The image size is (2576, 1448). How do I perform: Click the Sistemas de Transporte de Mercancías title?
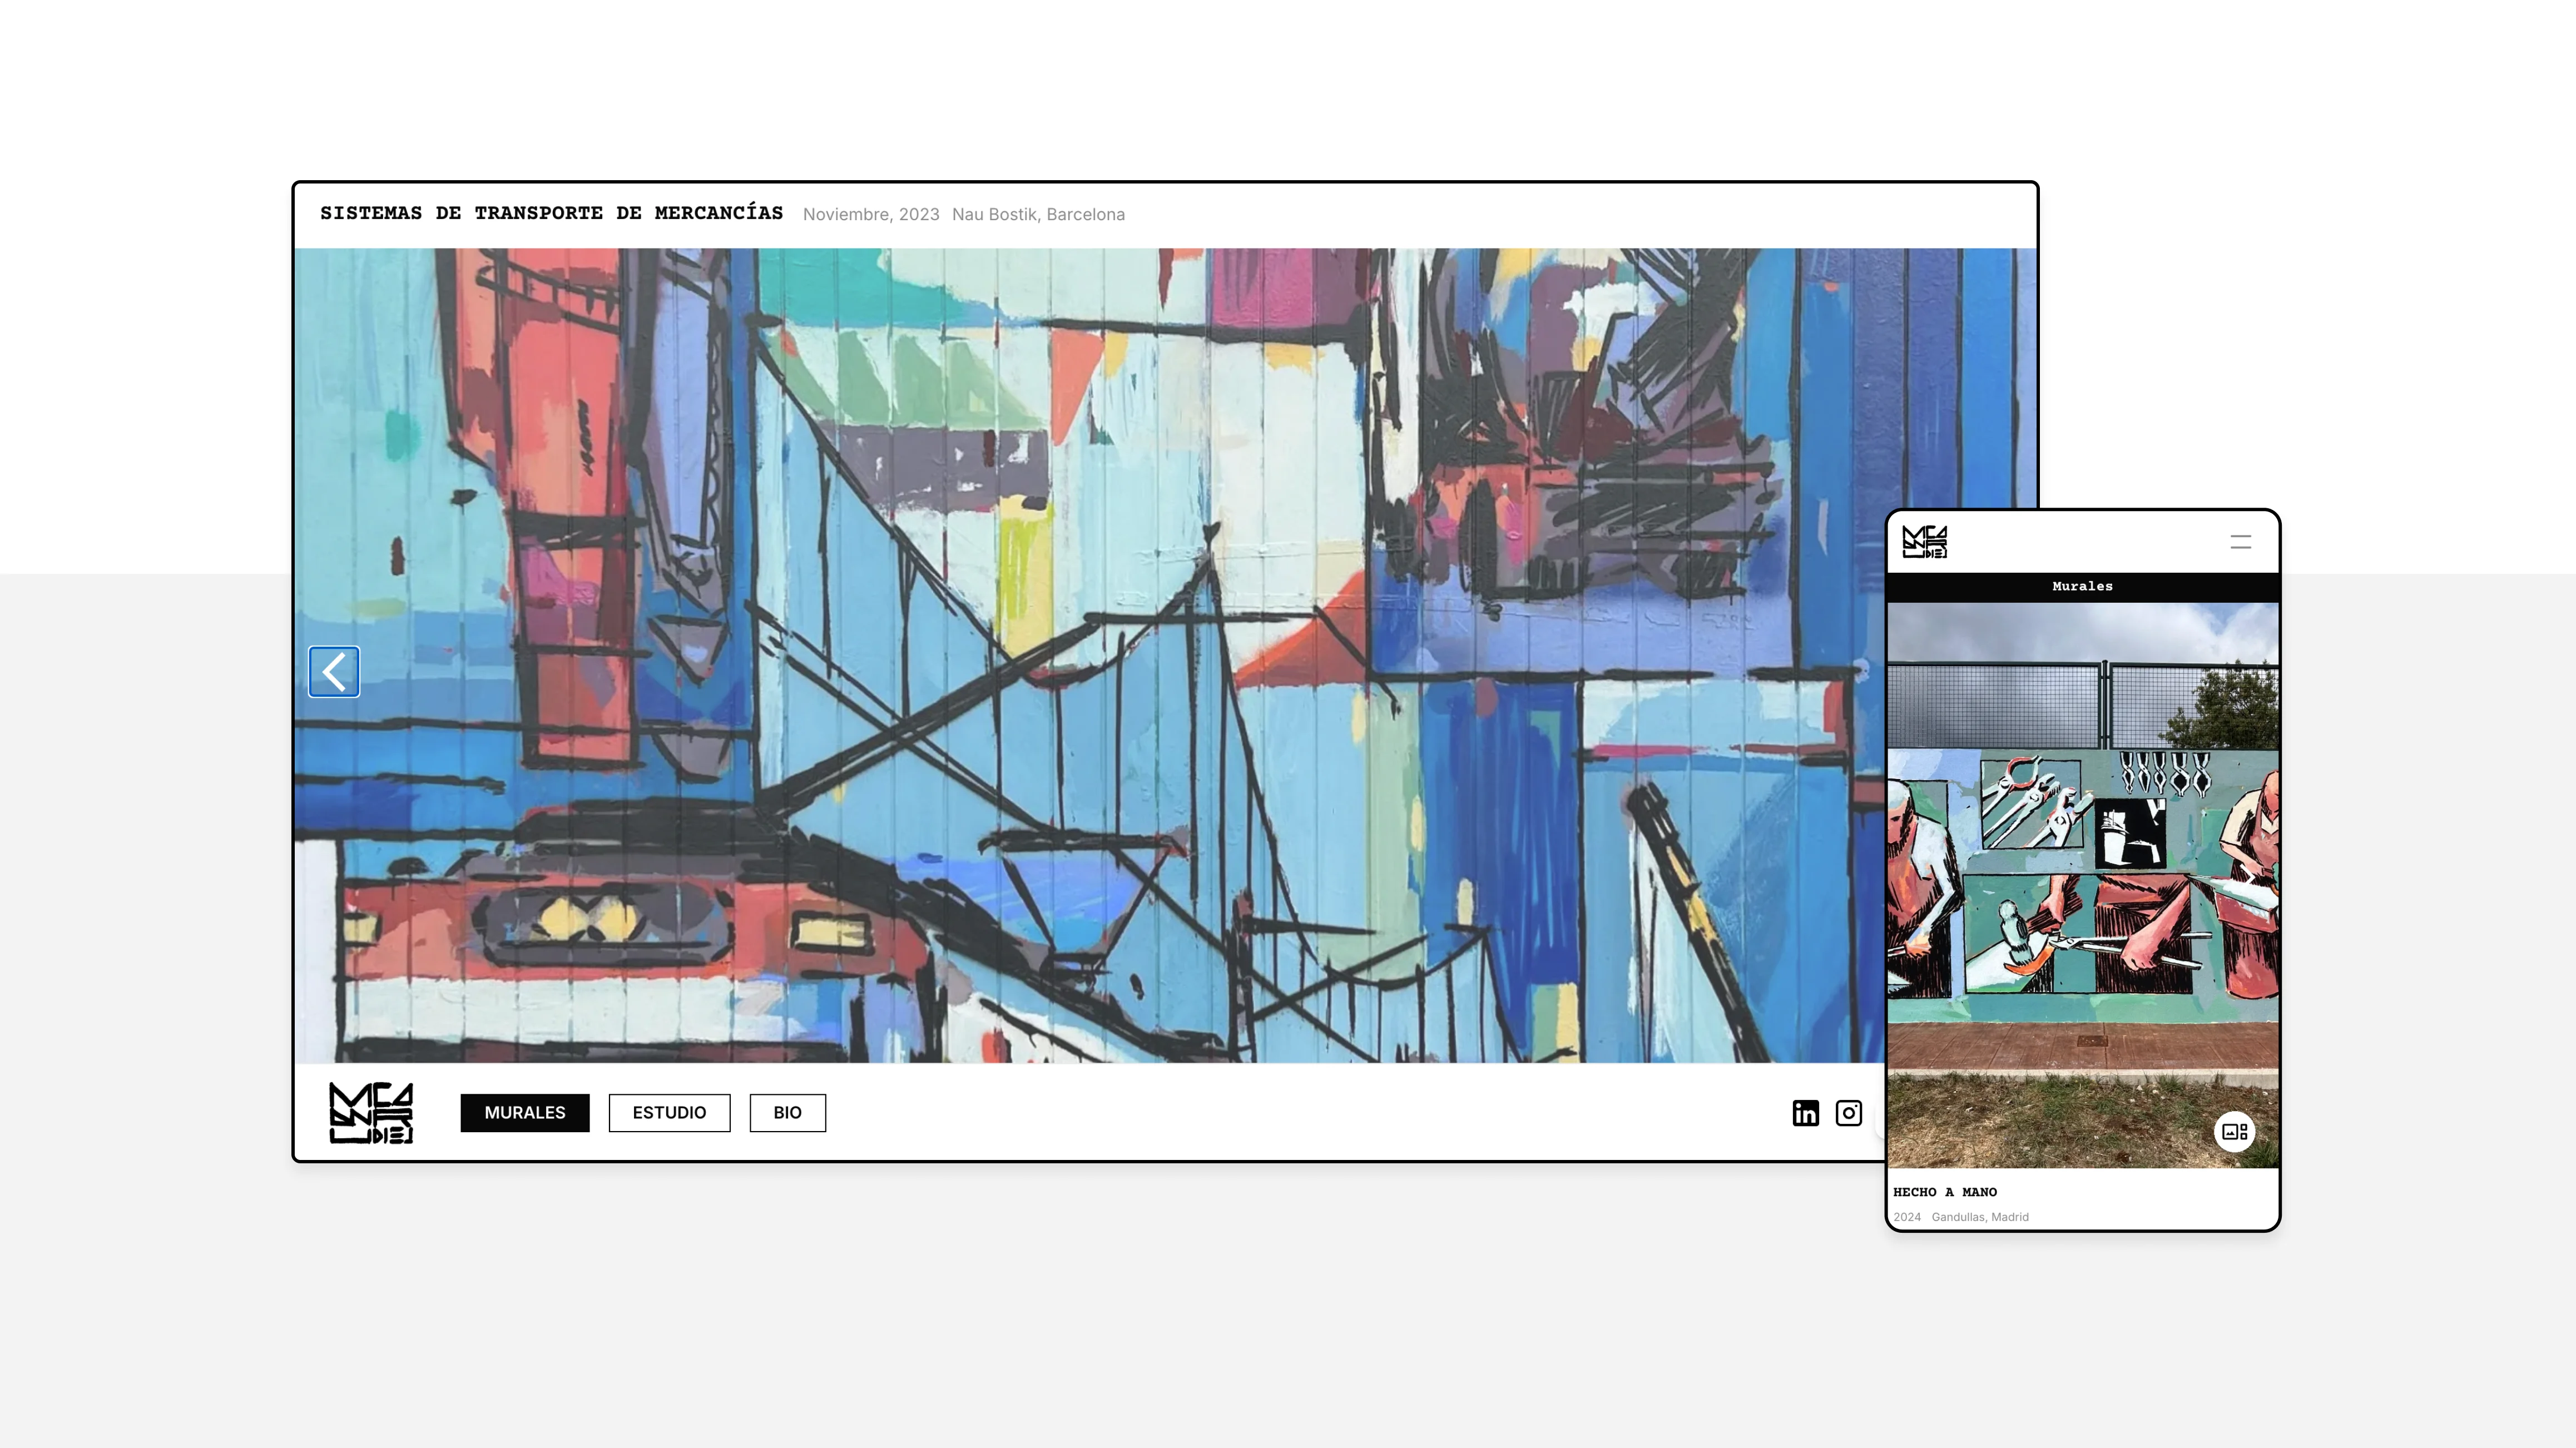(x=551, y=213)
